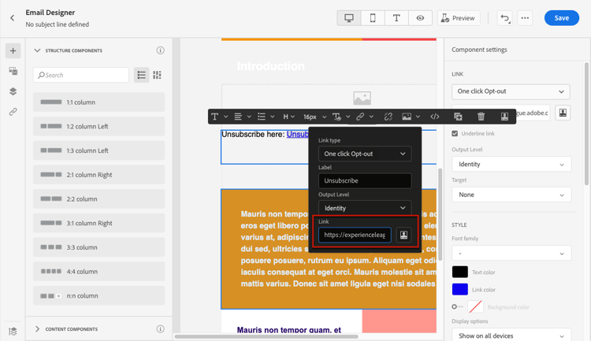Screen dimensions: 591x341
Task: Switch to mobile view icon
Action: 373,18
